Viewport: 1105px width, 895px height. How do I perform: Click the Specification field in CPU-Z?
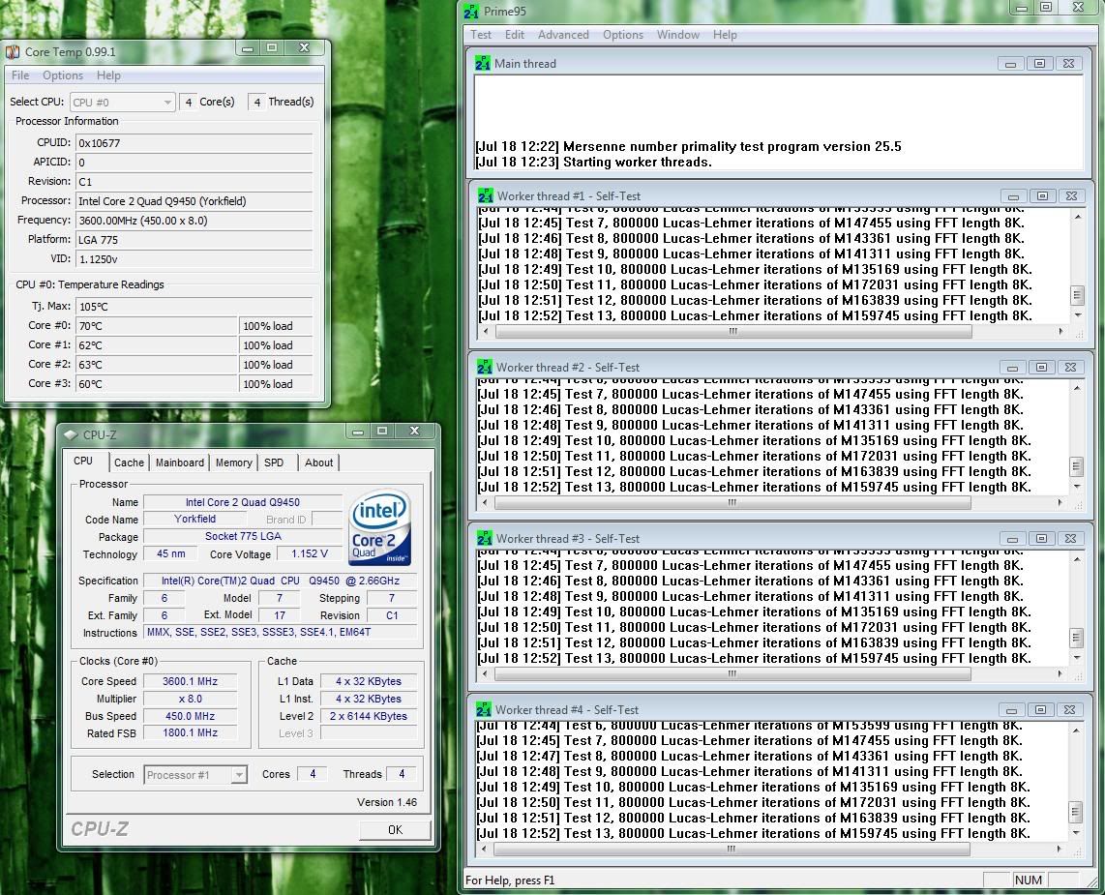pos(280,581)
